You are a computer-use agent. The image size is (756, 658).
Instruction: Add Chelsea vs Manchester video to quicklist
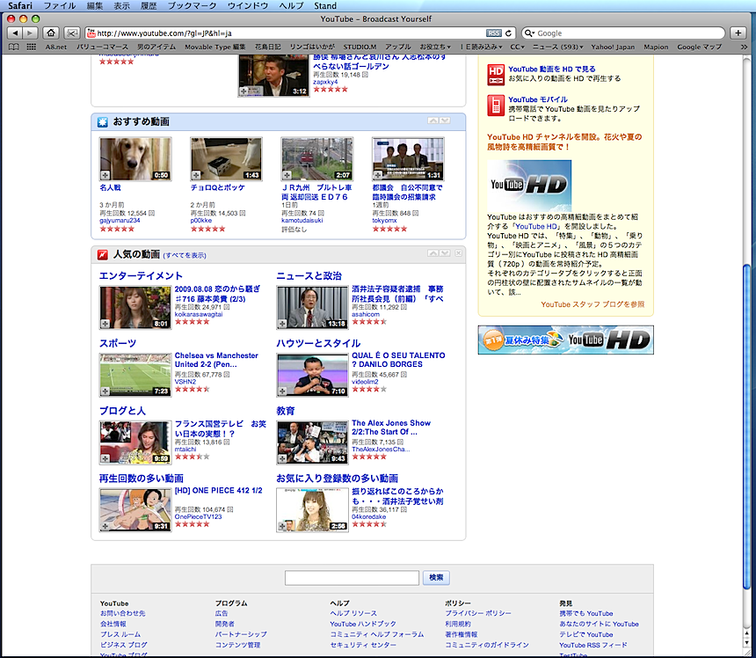pos(105,391)
